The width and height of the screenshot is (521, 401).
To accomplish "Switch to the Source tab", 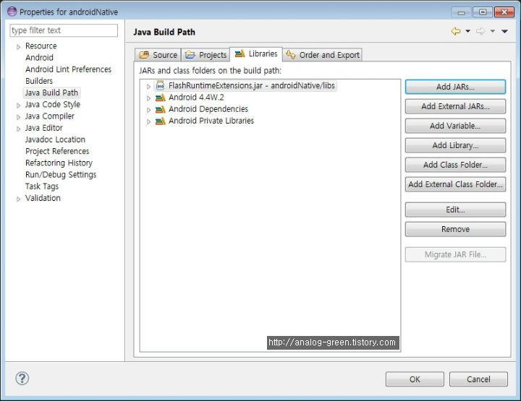I will [x=158, y=55].
